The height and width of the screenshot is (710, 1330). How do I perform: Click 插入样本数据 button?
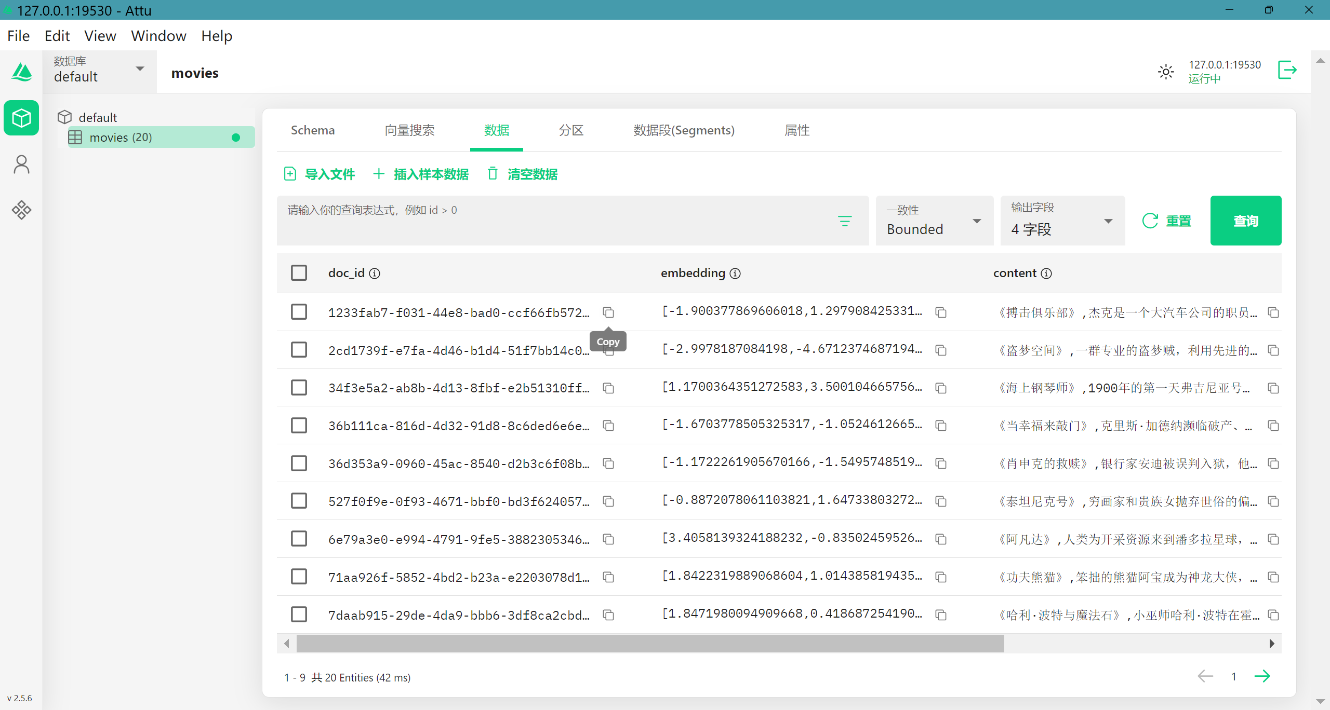tap(421, 174)
